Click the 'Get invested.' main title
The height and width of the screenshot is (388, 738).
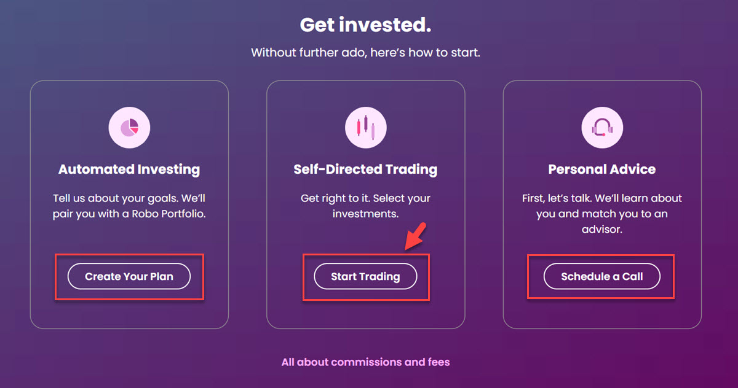pyautogui.click(x=365, y=25)
